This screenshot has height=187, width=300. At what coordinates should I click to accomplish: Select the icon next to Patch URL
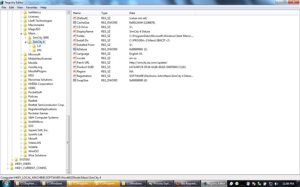(x=74, y=63)
